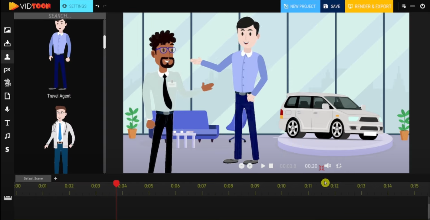Screen dimensions: 430x220
Task: Mute the preview with speaker icon
Action: click(x=328, y=166)
